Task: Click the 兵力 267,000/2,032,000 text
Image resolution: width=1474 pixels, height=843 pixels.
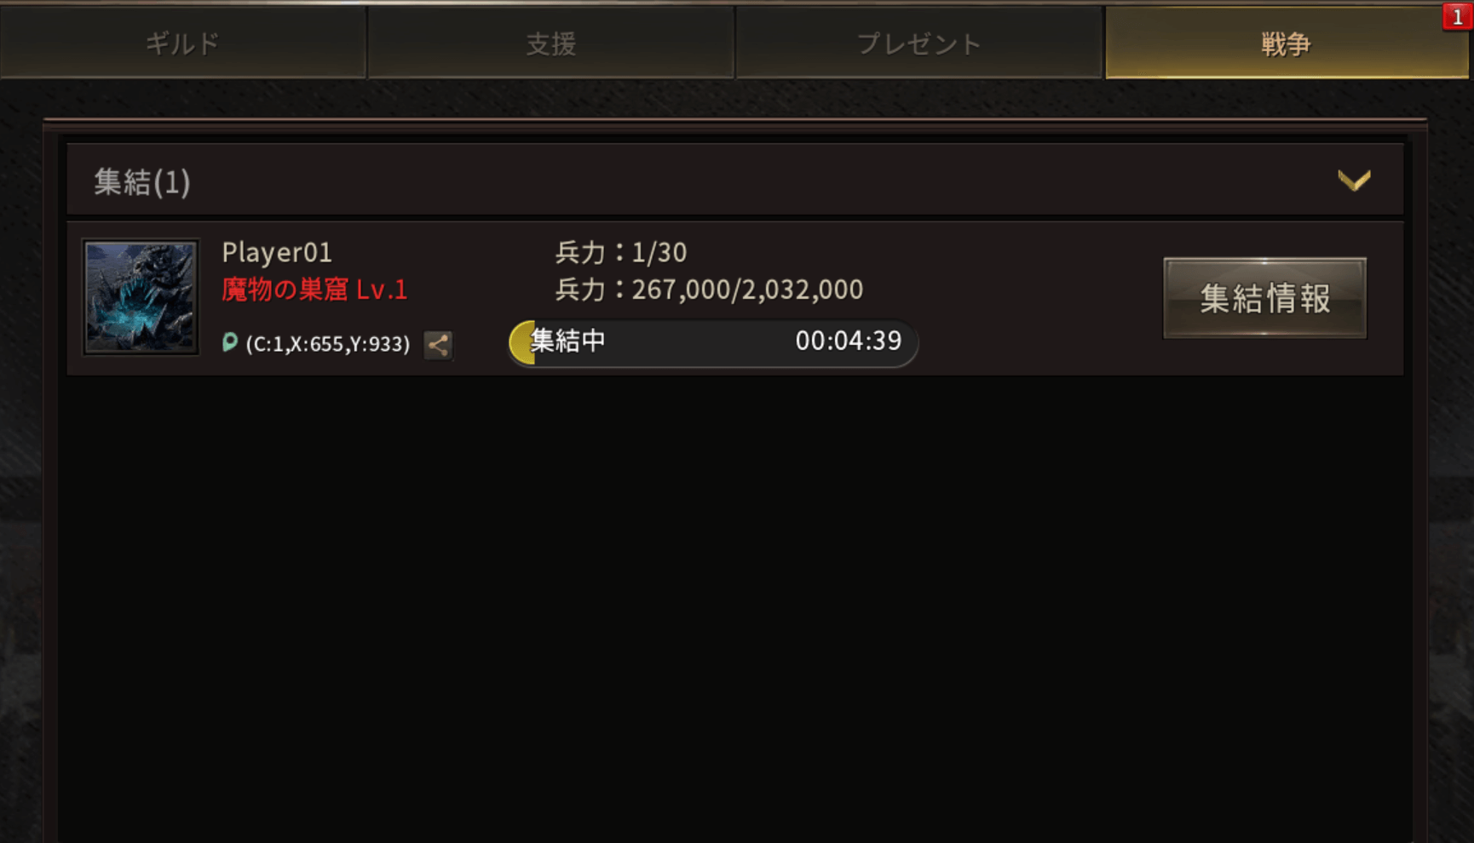Action: coord(709,290)
